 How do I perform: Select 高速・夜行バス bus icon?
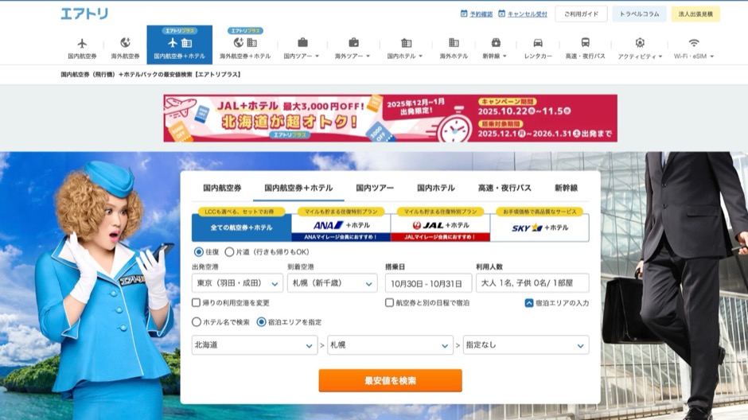(x=585, y=43)
